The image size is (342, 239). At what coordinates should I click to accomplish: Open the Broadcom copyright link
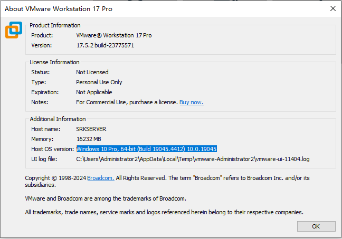point(101,178)
